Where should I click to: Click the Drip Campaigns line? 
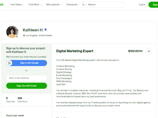coord(64,78)
